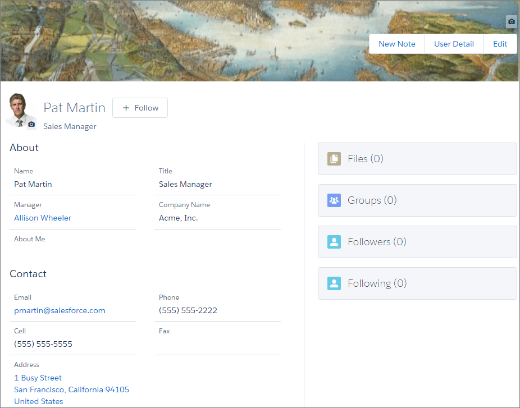Click the About section heading
520x408 pixels.
coord(24,148)
